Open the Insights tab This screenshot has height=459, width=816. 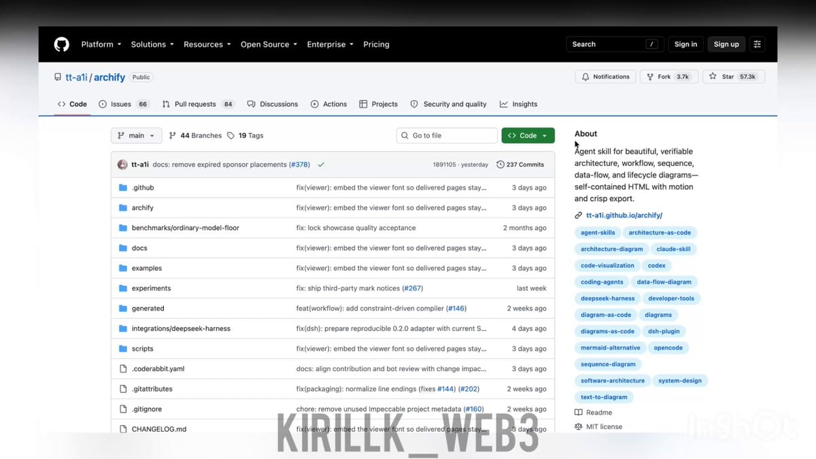tap(519, 104)
